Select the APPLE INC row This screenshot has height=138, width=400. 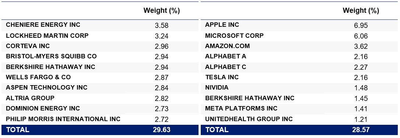click(299, 25)
